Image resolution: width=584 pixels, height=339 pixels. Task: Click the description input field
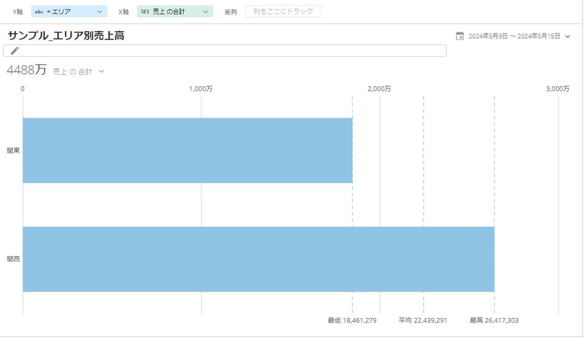coord(225,50)
